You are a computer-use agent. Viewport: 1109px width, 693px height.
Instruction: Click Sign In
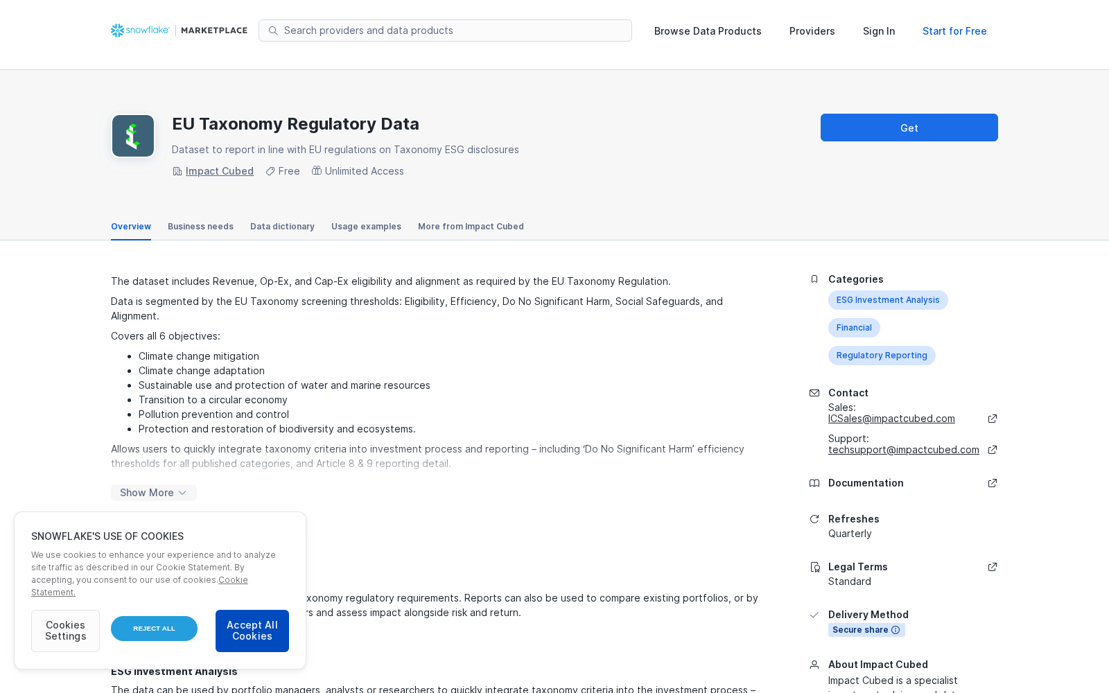tap(879, 31)
